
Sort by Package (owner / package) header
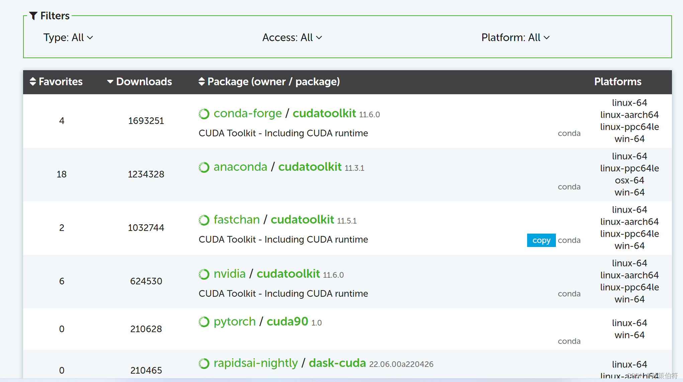click(x=269, y=82)
